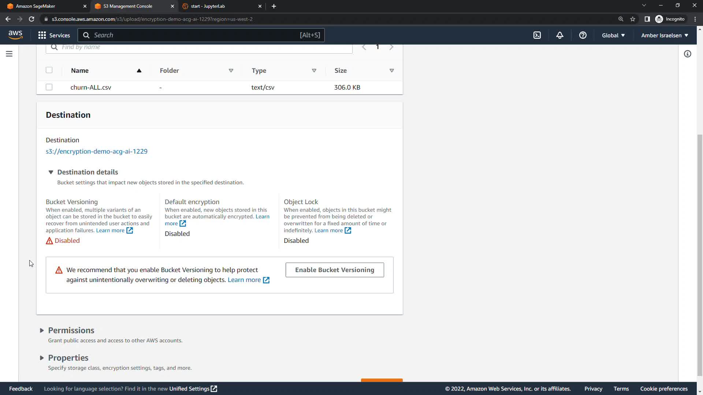
Task: Open the info panel icon
Action: (x=687, y=54)
